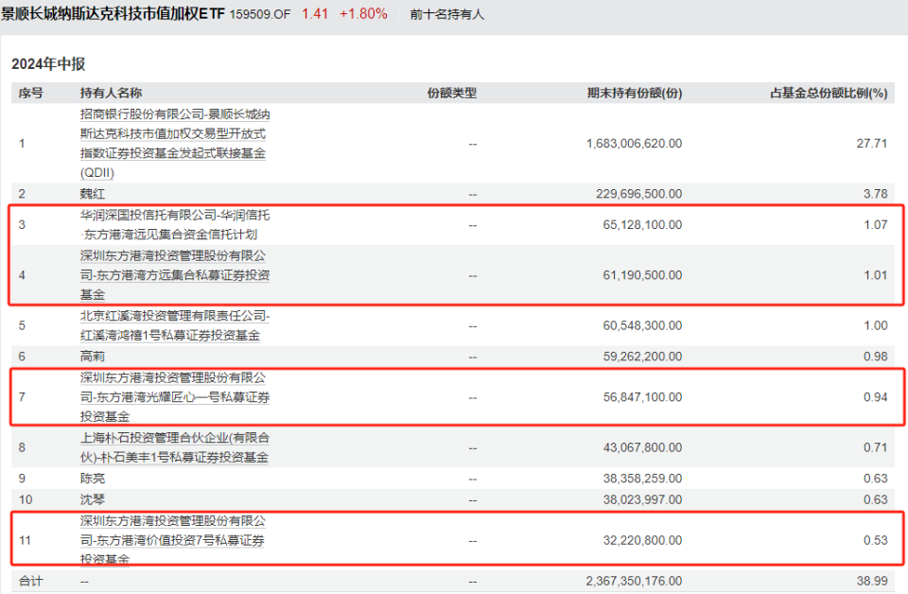908x594 pixels.
Task: Select the share amount 65,128,100.00
Action: tap(643, 224)
